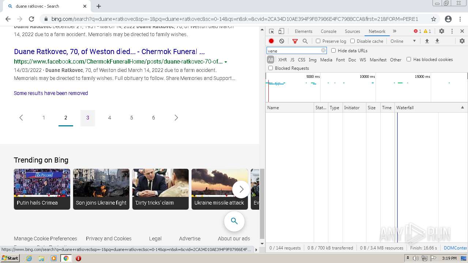
Task: Click Some results have been removed
Action: (x=51, y=93)
